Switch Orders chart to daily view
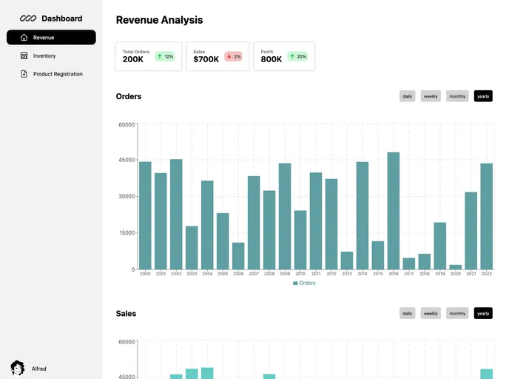Viewport: 509px width, 379px height. 407,96
